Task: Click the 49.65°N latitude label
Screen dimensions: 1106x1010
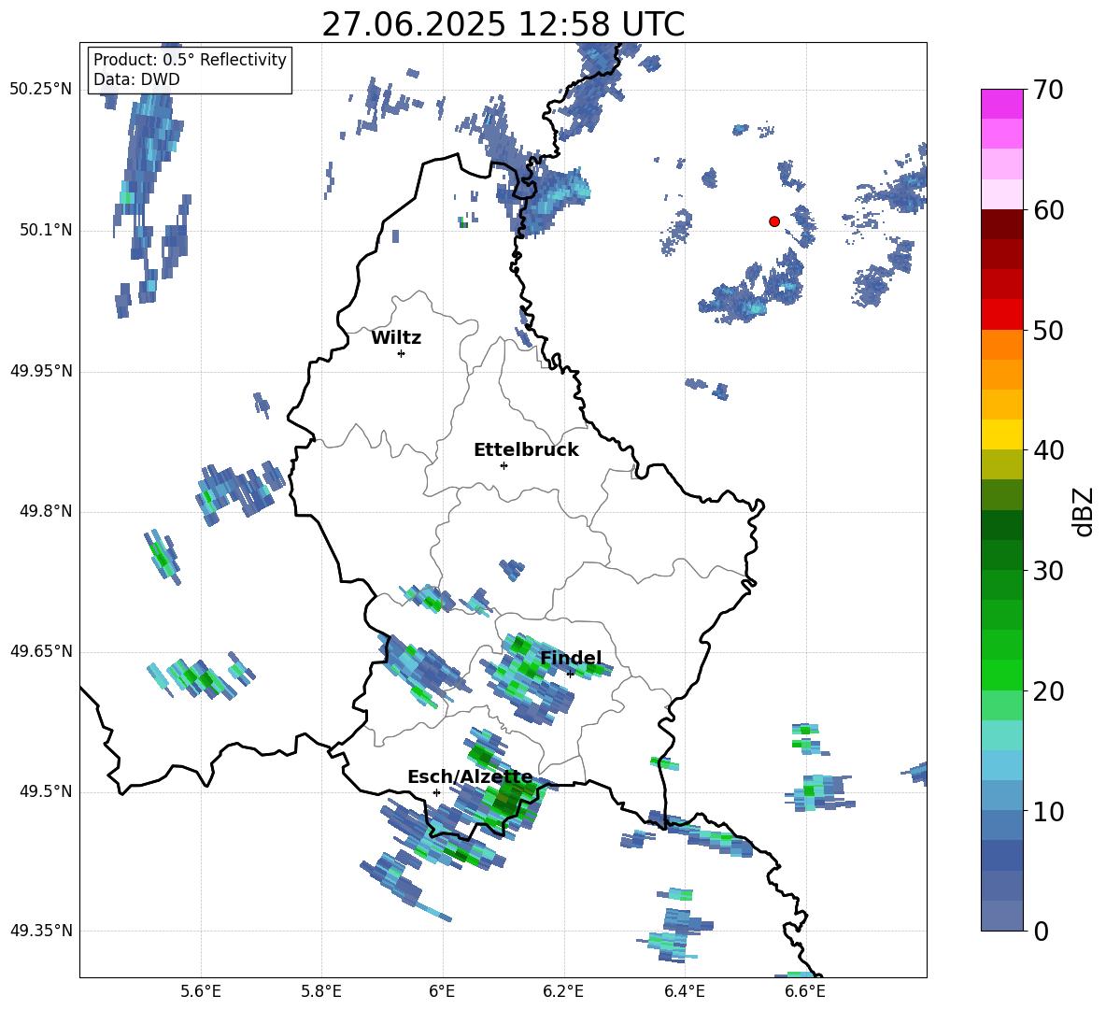Action: tap(41, 651)
